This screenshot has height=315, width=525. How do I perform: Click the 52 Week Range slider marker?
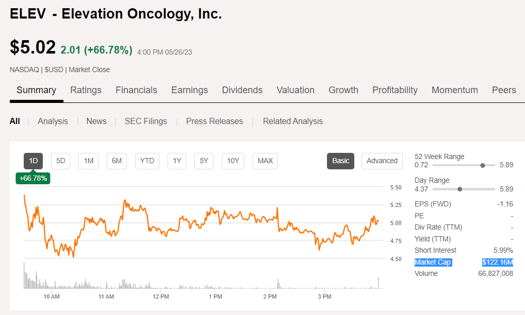pos(483,165)
